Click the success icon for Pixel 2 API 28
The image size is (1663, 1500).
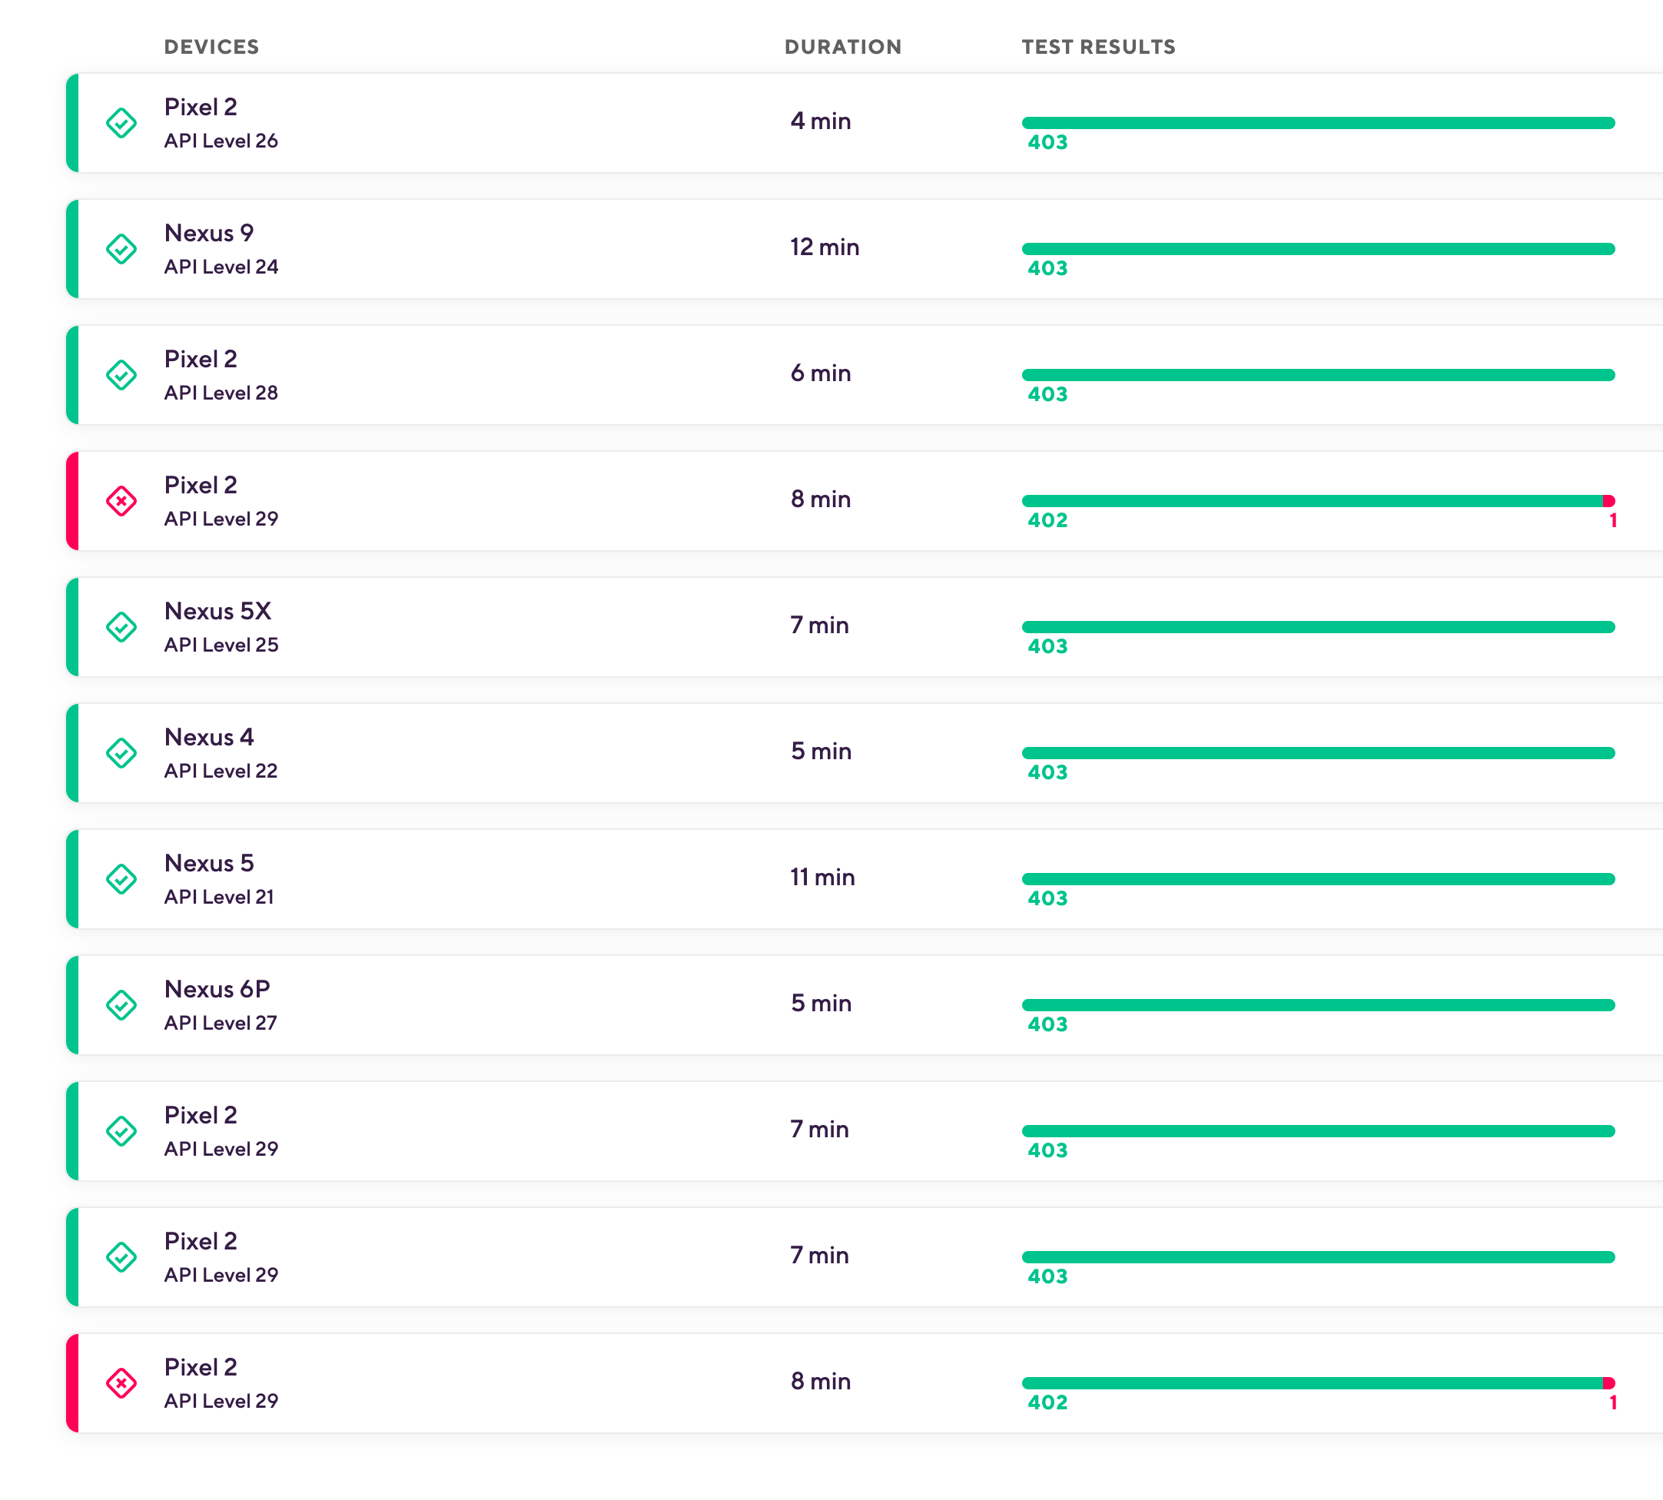121,375
